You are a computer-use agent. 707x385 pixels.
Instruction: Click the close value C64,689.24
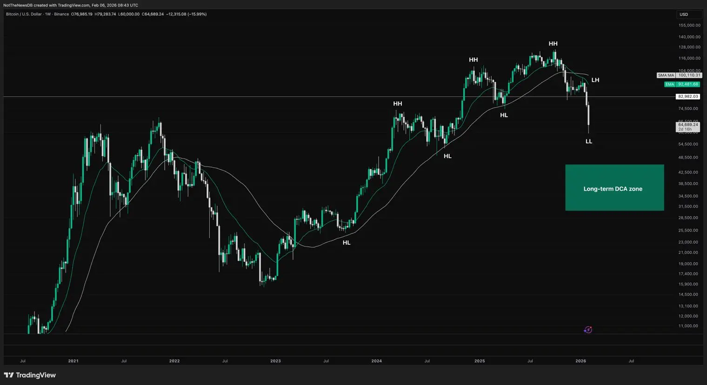point(153,14)
